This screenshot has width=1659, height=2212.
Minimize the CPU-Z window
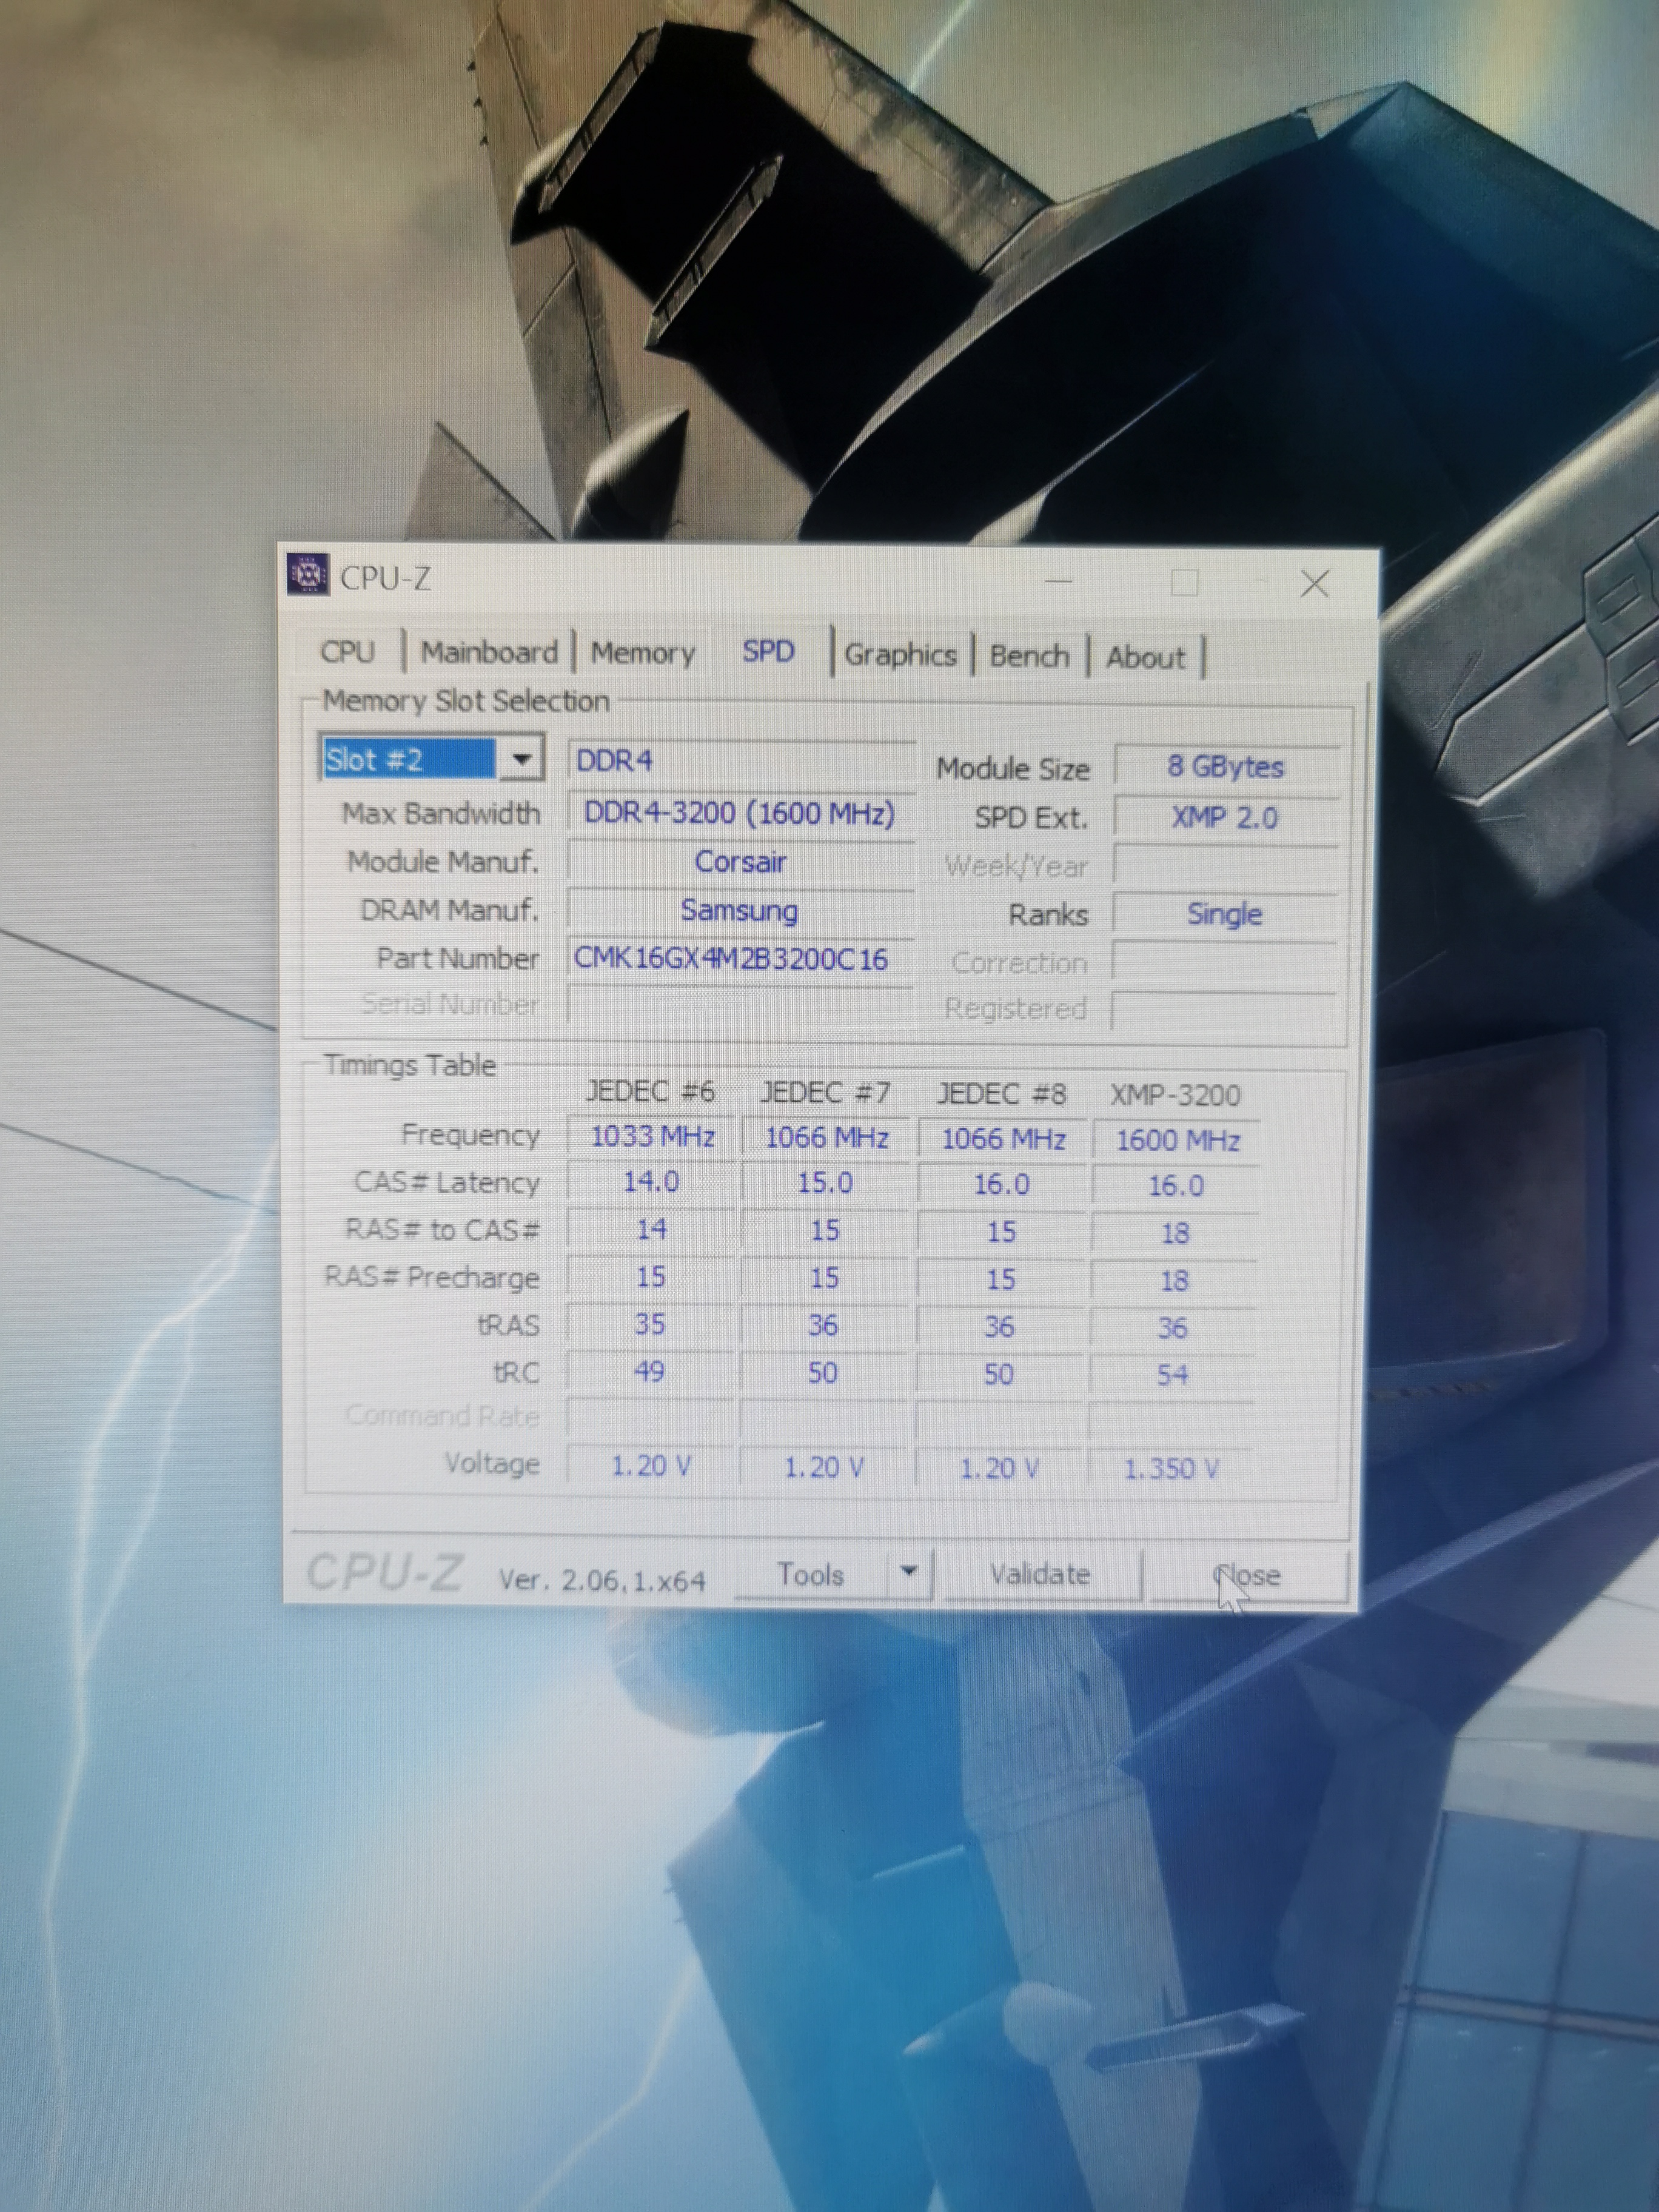pyautogui.click(x=1059, y=580)
